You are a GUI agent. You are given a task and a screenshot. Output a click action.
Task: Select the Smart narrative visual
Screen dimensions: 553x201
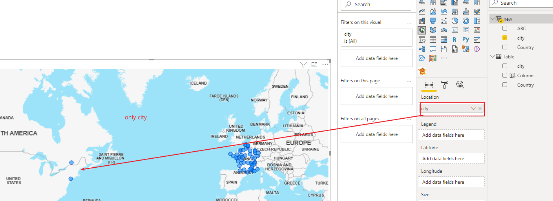(444, 49)
